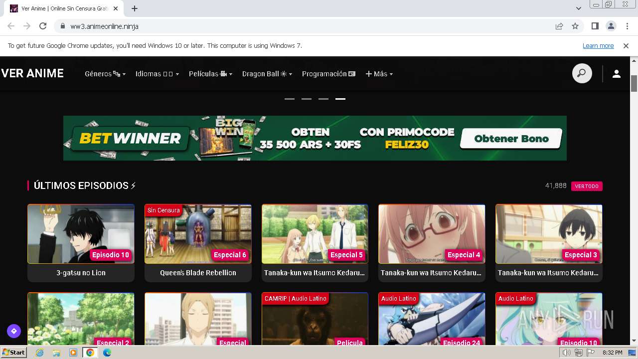Open the site search magnifier icon

click(582, 74)
